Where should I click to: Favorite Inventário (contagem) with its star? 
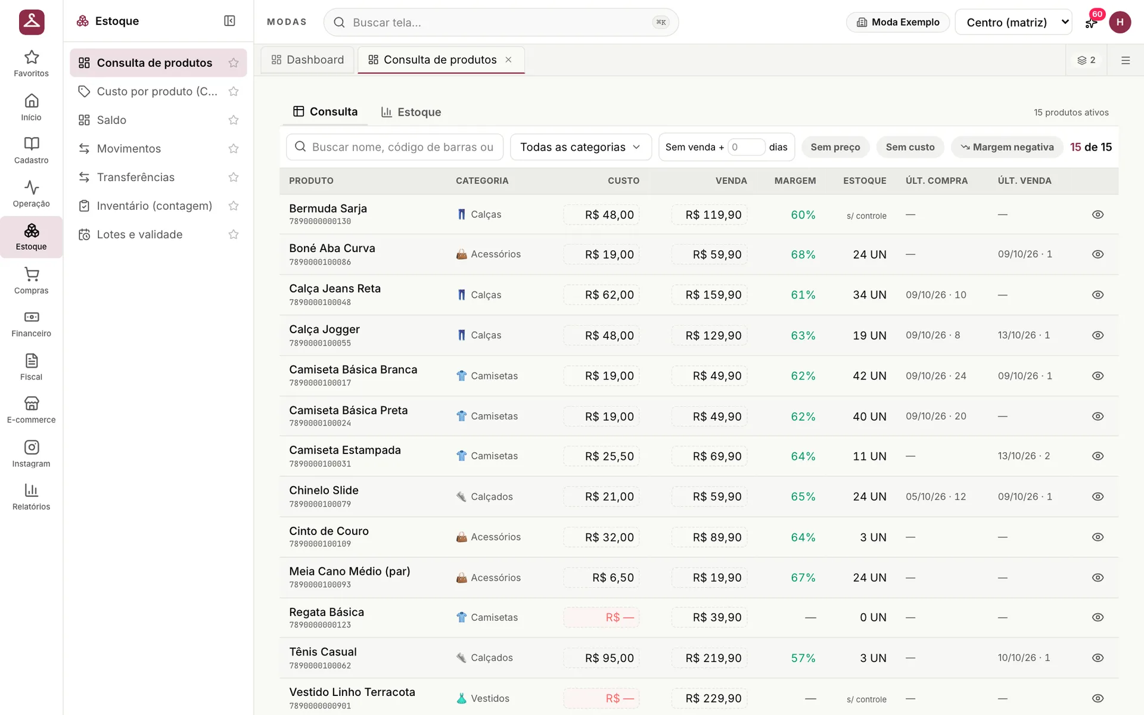point(234,206)
